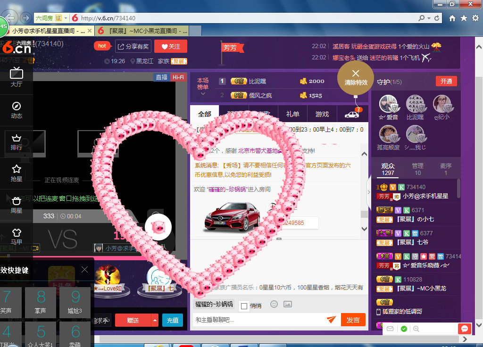This screenshot has width=483, height=347.
Task: Open the 排行 ranking crown icon
Action: coord(17,141)
